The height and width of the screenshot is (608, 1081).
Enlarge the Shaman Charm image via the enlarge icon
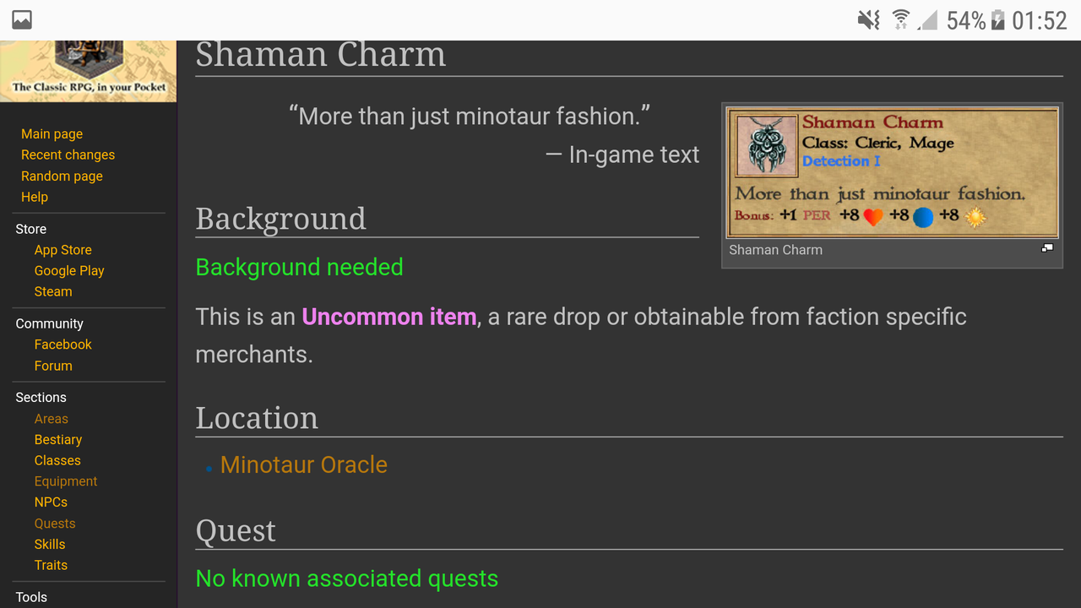click(1047, 248)
